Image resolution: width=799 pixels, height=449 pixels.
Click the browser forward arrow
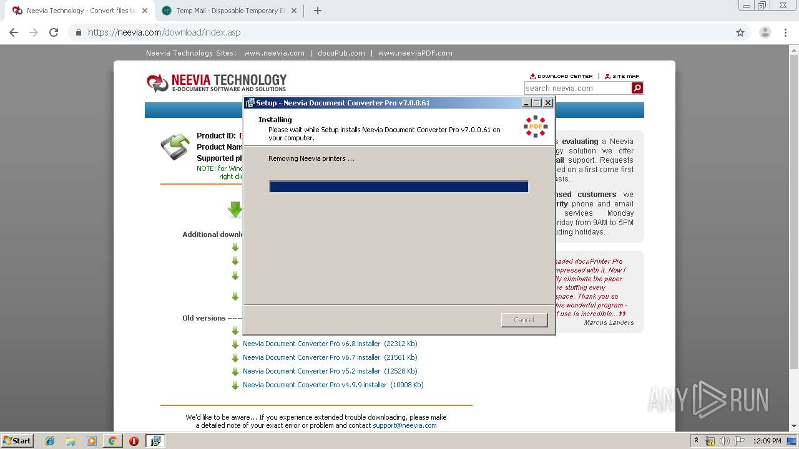[x=34, y=32]
